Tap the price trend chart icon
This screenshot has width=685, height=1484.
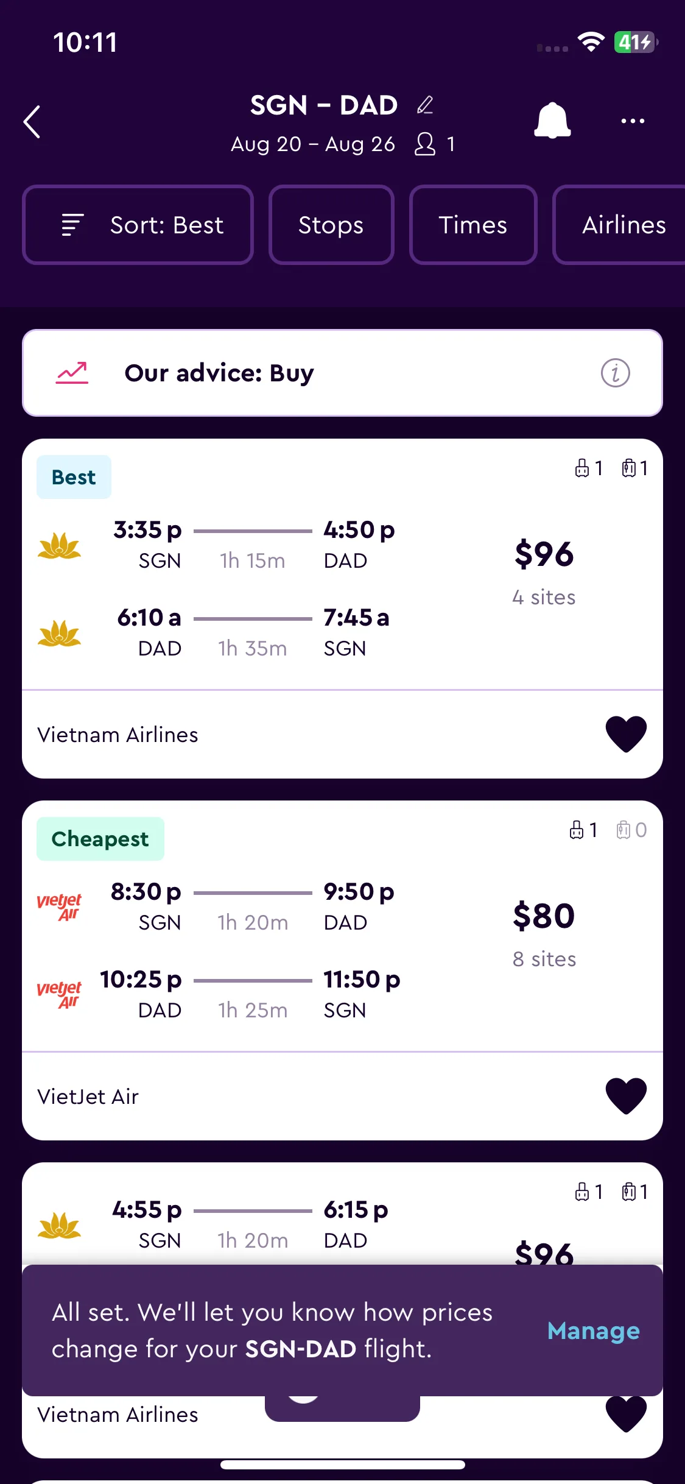pyautogui.click(x=72, y=373)
